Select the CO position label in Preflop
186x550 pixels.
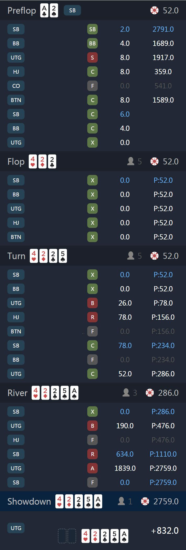point(16,86)
